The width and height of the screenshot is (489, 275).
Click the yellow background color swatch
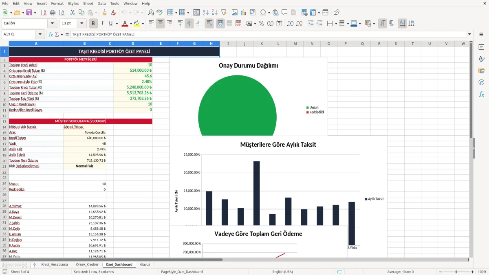tap(137, 24)
